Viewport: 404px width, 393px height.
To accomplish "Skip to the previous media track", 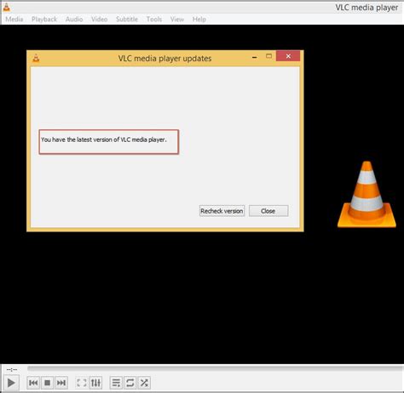I will [33, 383].
